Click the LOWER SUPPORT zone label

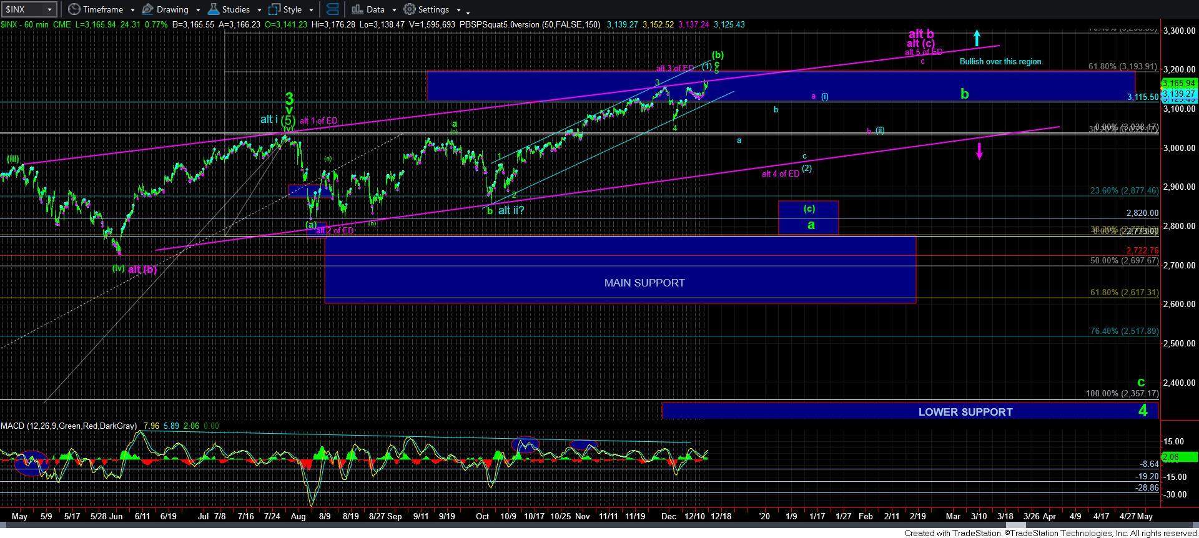tap(965, 412)
